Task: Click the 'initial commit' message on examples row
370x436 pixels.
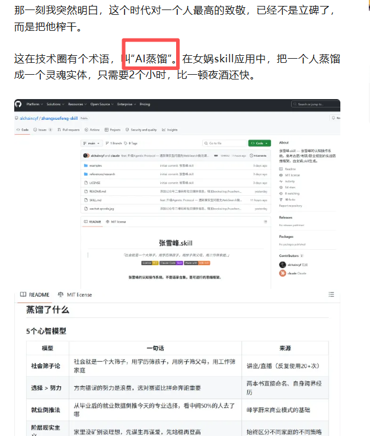Action: point(177,166)
